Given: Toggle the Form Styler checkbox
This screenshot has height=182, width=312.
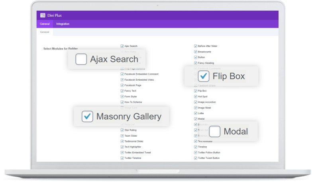Looking at the screenshot, I should pyautogui.click(x=122, y=97).
